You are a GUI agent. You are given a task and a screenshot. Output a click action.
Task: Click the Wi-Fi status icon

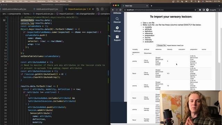[x=191, y=1]
